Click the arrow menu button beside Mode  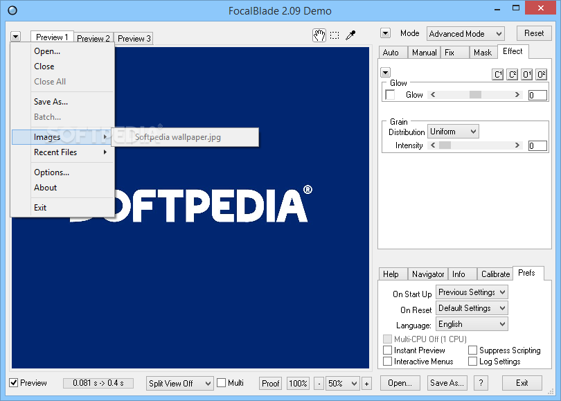pyautogui.click(x=385, y=33)
